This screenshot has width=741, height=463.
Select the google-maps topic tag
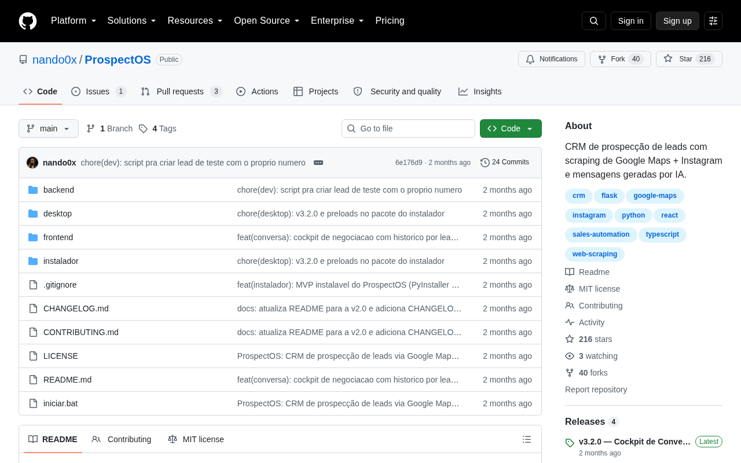coord(655,196)
